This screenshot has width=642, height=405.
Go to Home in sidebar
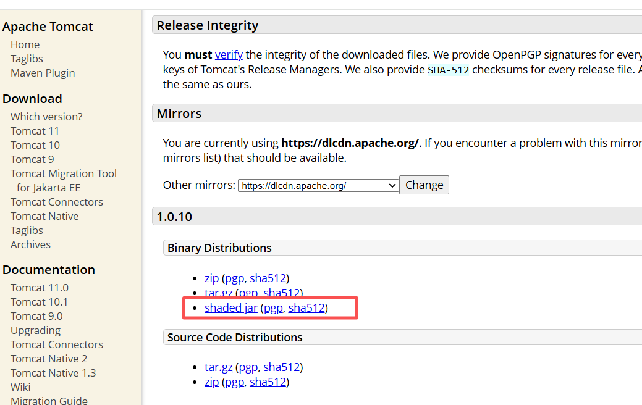25,44
